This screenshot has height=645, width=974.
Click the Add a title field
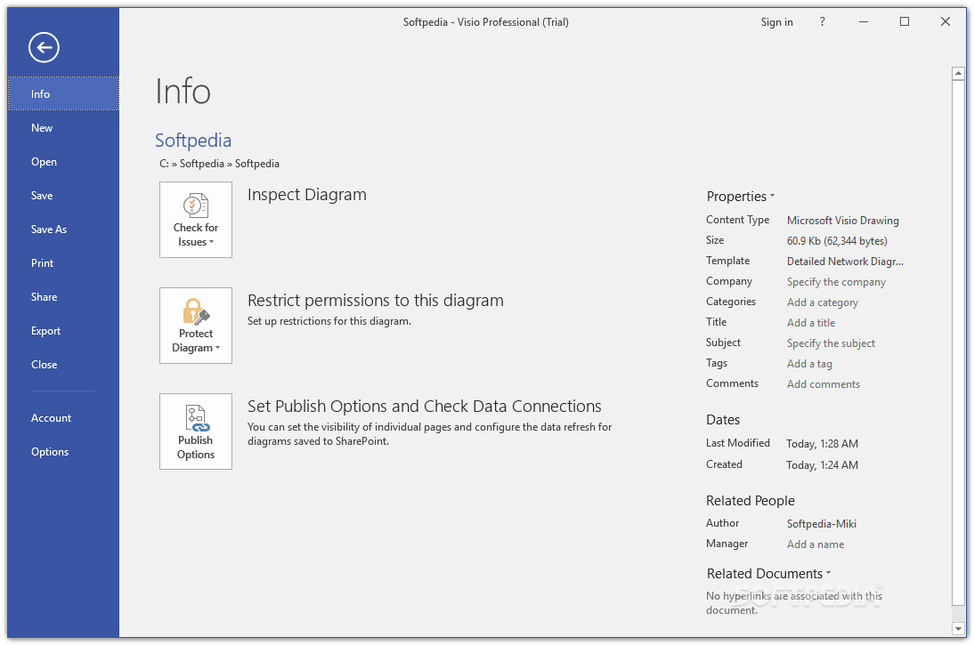tap(811, 323)
